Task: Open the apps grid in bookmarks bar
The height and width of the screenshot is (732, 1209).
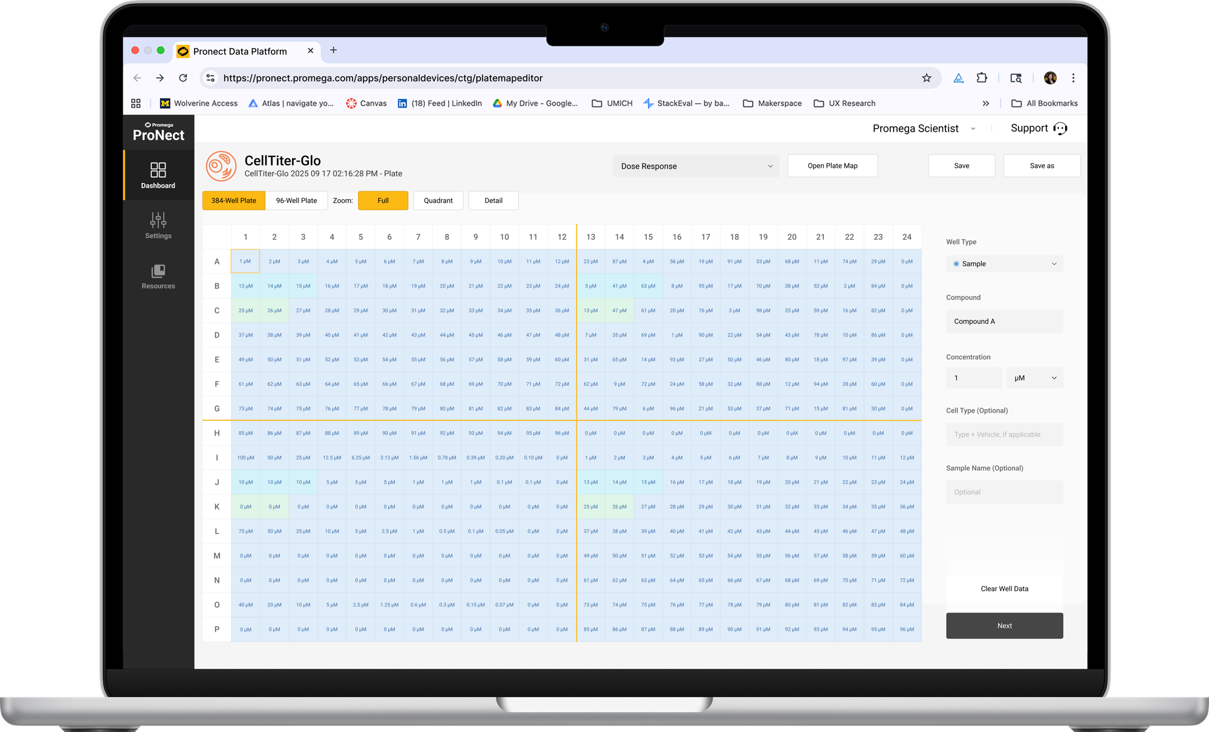Action: pyautogui.click(x=136, y=103)
